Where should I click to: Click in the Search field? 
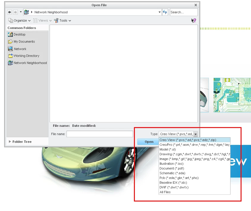184,12
